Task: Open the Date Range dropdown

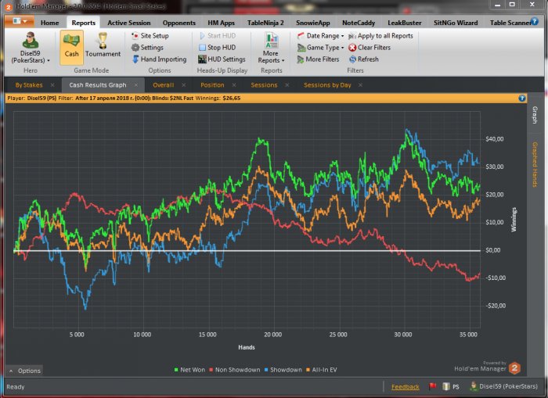Action: tap(324, 36)
